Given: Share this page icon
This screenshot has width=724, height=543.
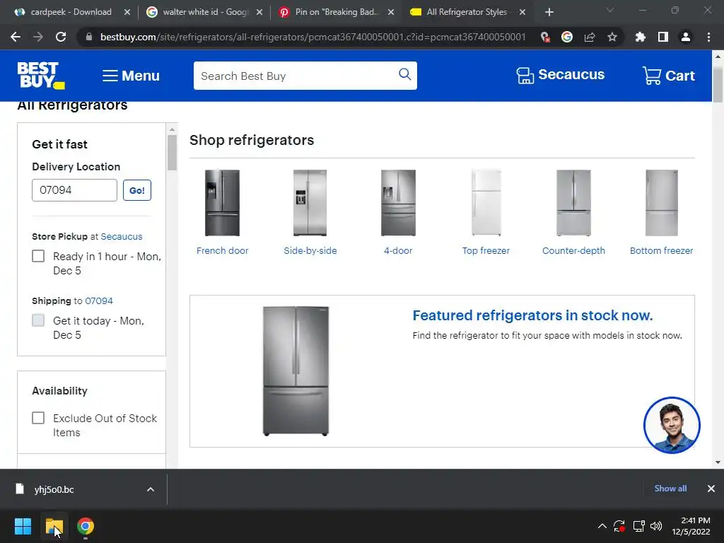Looking at the screenshot, I should pos(590,37).
